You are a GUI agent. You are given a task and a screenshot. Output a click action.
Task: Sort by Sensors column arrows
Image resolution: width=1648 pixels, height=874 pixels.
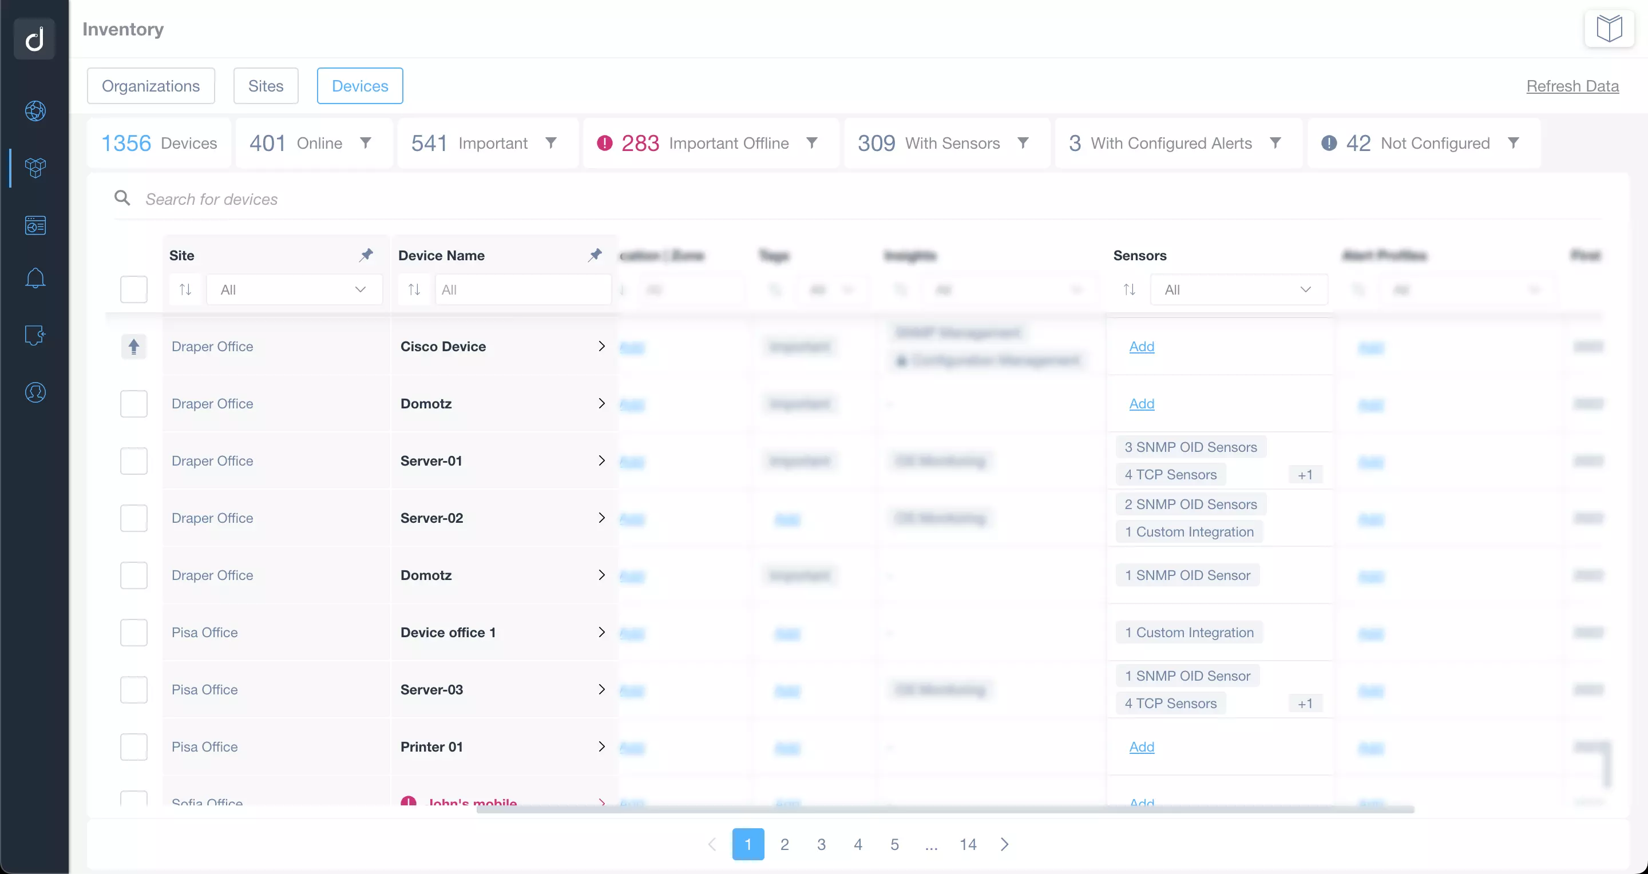(x=1130, y=289)
